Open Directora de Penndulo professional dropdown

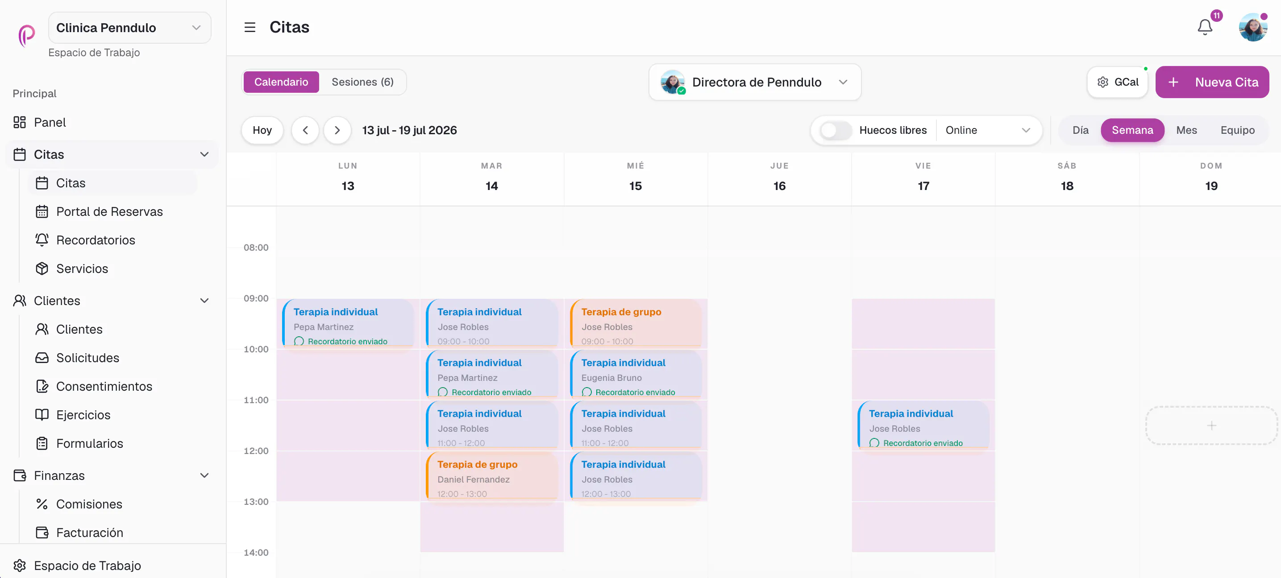754,82
